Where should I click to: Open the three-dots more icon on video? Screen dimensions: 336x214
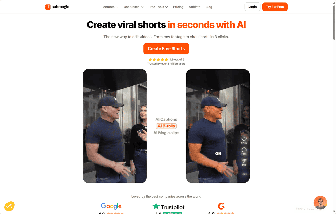pyautogui.click(x=244, y=174)
